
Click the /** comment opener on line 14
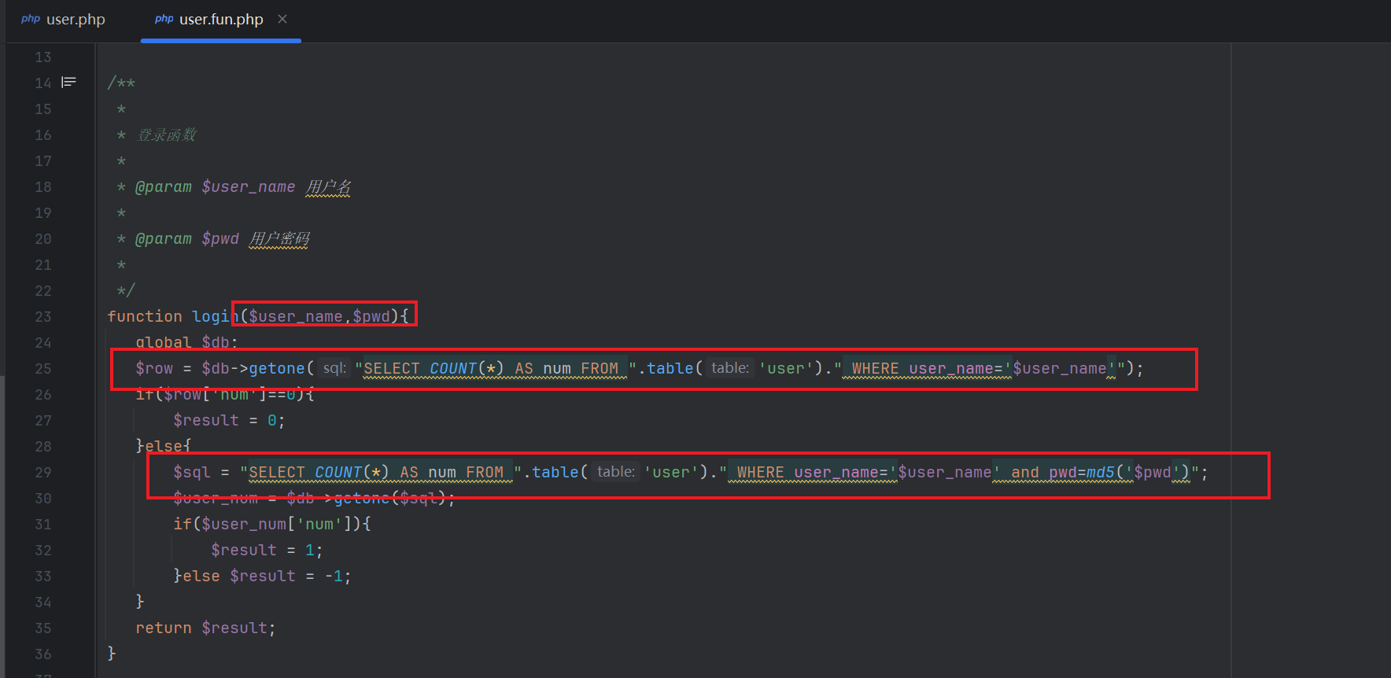[121, 83]
